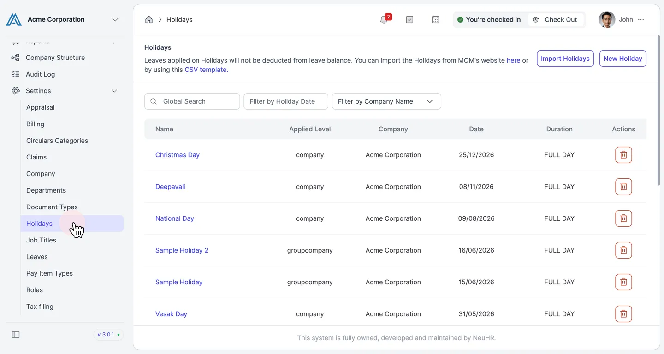Open Leaves settings
The height and width of the screenshot is (354, 664).
pos(72,257)
